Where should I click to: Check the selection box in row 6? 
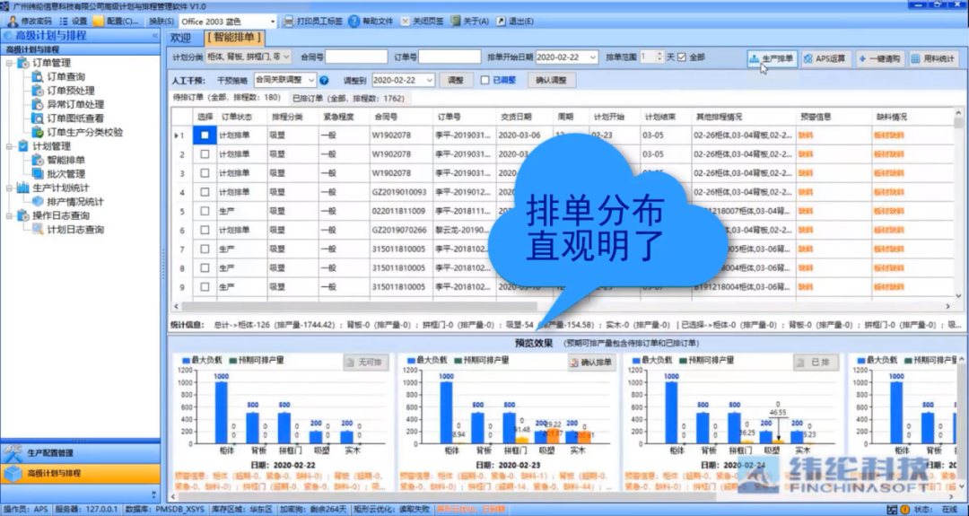[205, 231]
